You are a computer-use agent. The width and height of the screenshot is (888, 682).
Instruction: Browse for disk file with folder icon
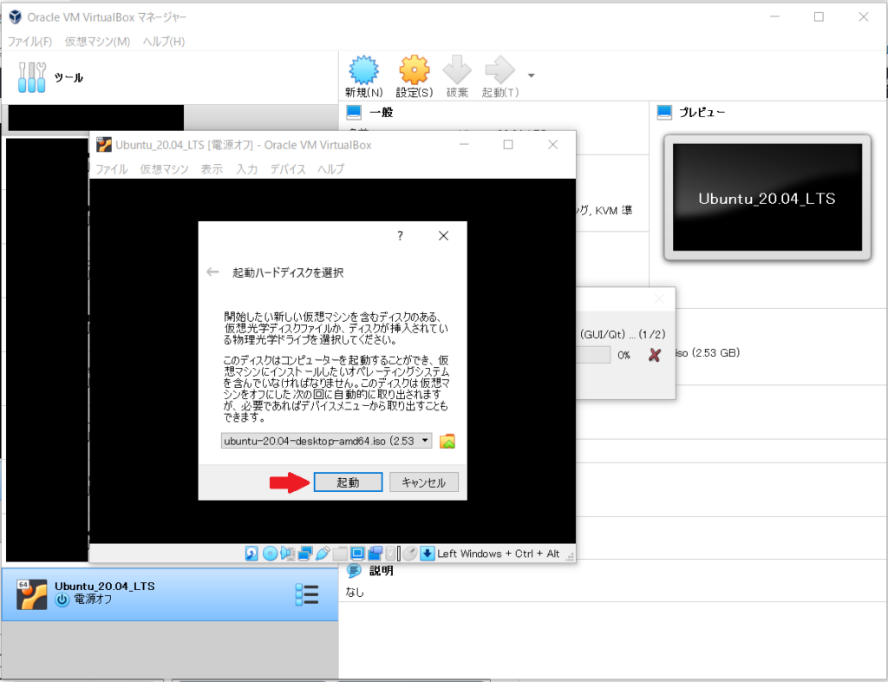coord(447,442)
